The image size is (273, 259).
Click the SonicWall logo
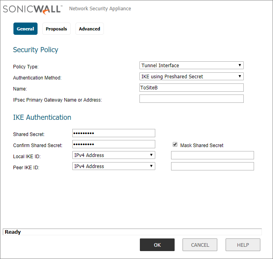tap(32, 9)
